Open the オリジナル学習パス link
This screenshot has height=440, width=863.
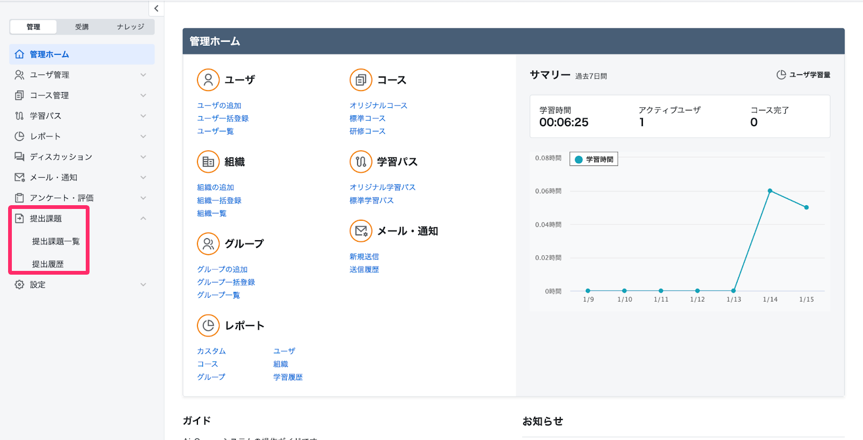[382, 187]
